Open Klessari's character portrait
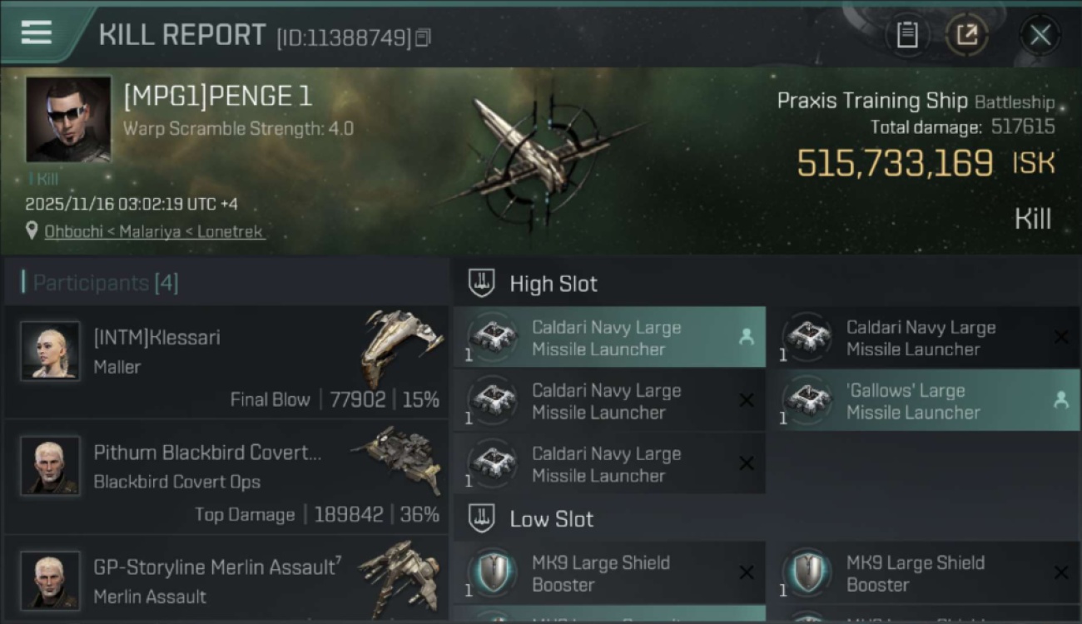This screenshot has height=624, width=1082. point(50,351)
